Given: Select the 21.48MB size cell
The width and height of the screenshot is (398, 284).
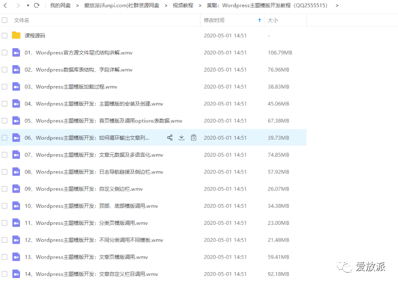Looking at the screenshot, I should pyautogui.click(x=279, y=240).
